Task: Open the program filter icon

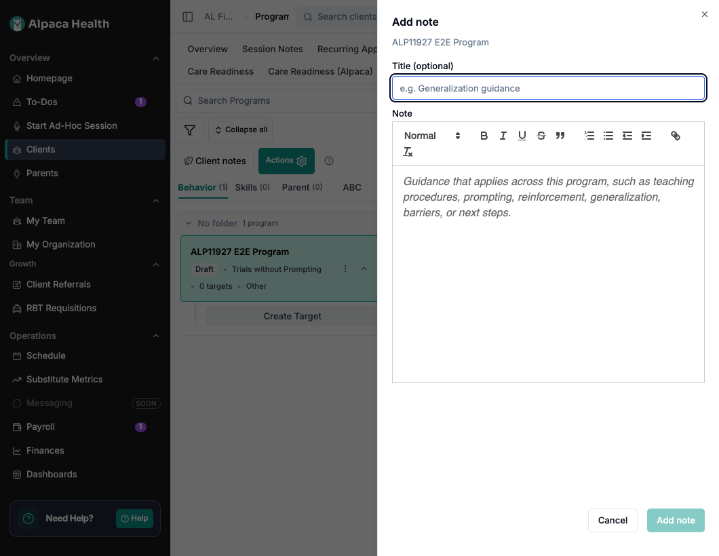Action: tap(189, 130)
